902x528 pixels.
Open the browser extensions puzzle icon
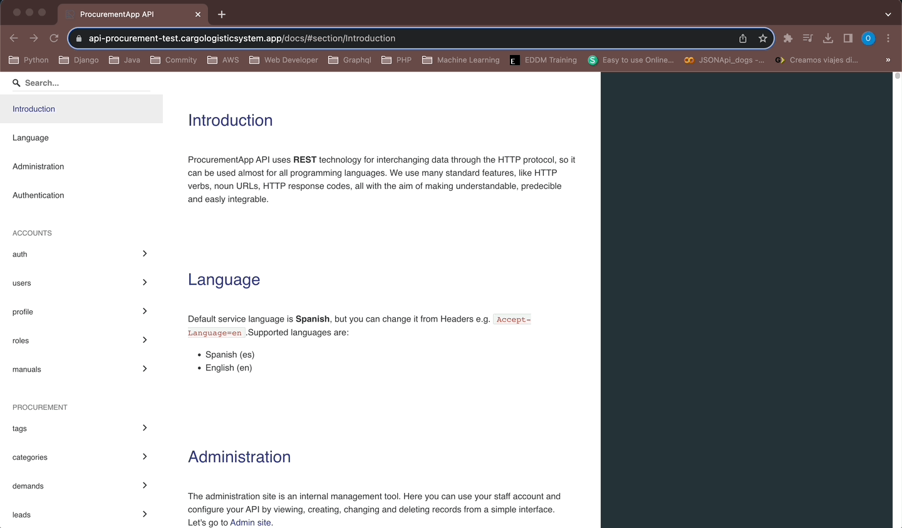pos(788,38)
